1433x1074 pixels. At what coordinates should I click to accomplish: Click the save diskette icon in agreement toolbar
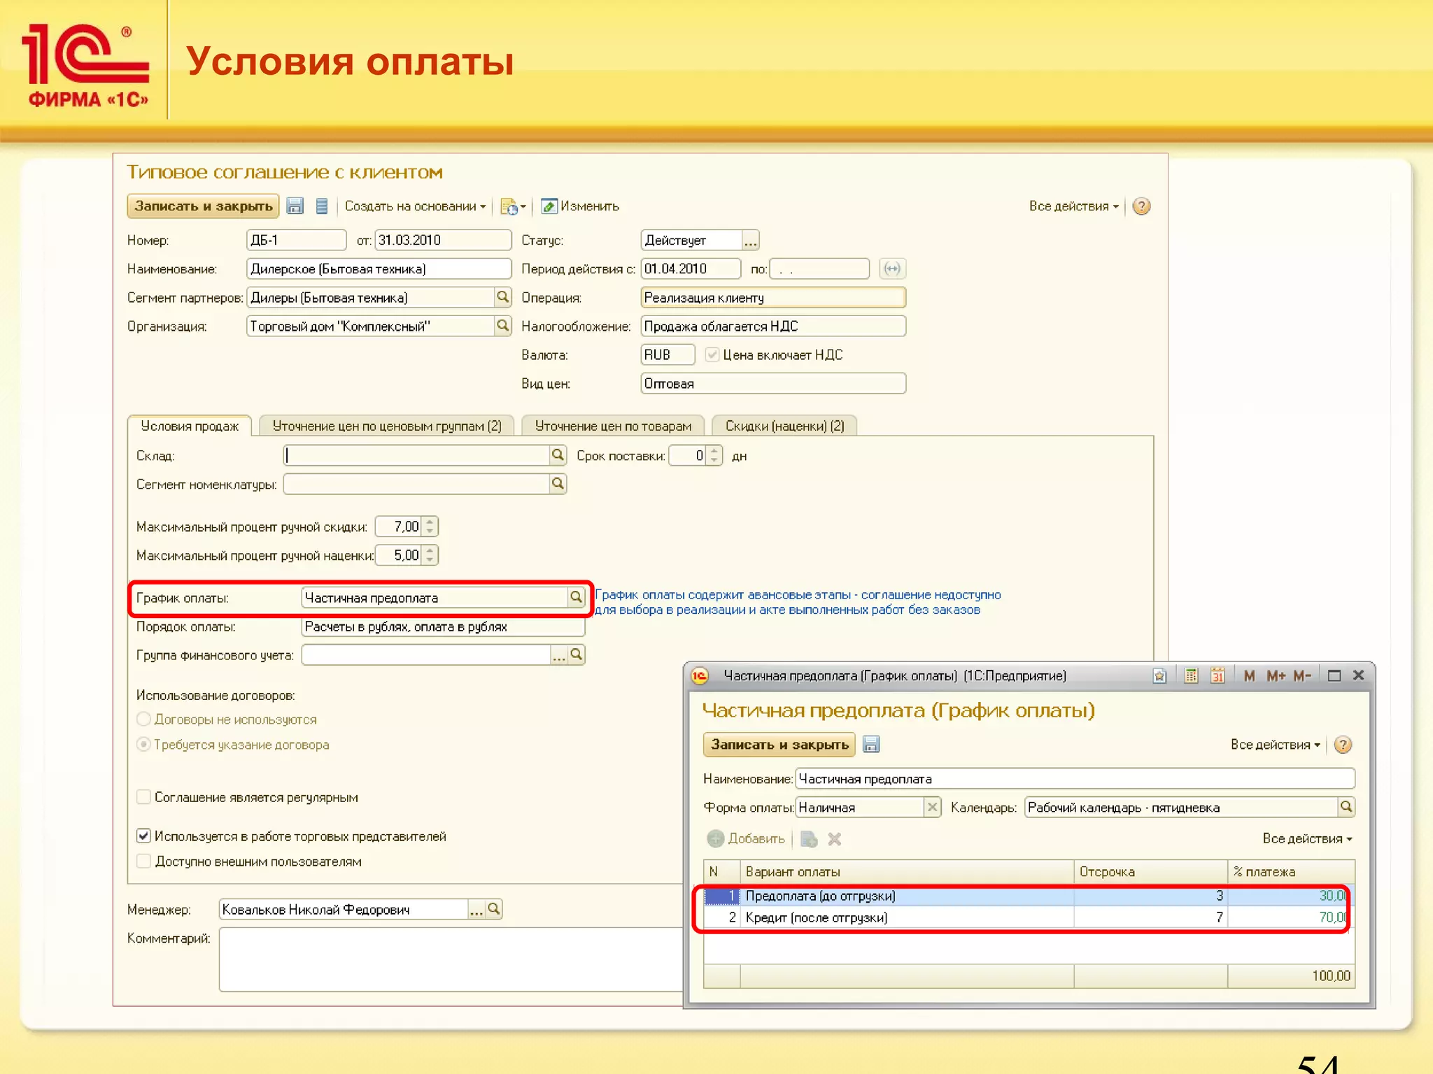[x=295, y=206]
